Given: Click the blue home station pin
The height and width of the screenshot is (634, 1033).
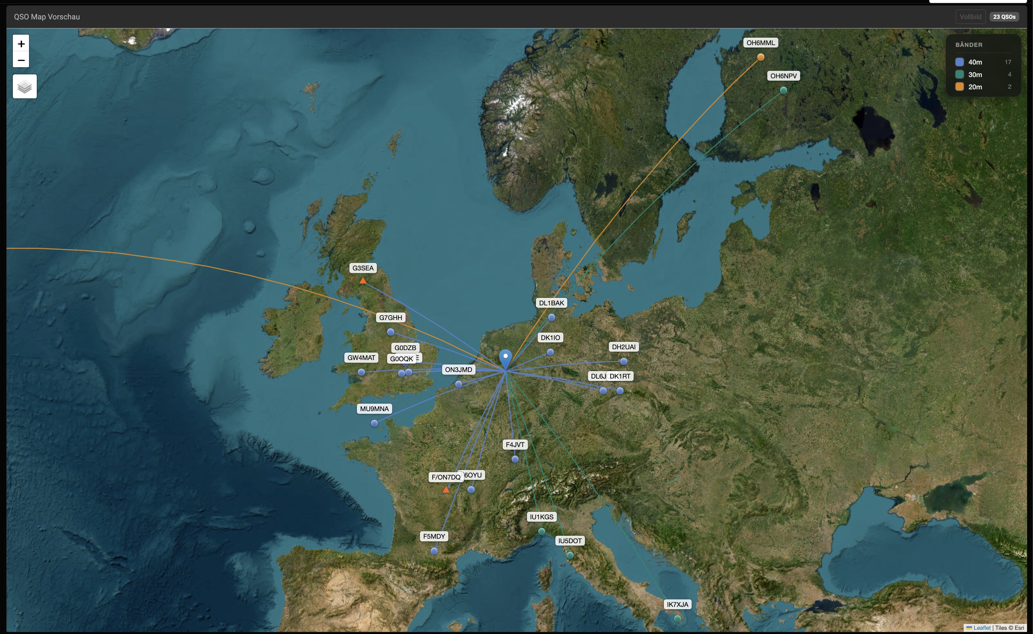Looking at the screenshot, I should click(x=506, y=360).
